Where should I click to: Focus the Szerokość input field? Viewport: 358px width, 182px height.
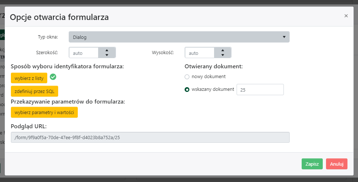pos(84,53)
